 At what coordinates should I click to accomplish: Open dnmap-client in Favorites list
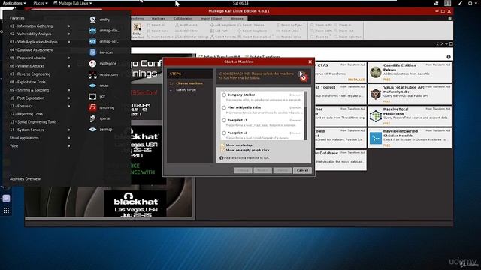(x=104, y=31)
